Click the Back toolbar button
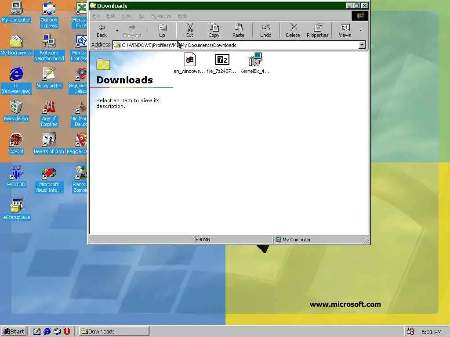The image size is (450, 337). pyautogui.click(x=102, y=31)
